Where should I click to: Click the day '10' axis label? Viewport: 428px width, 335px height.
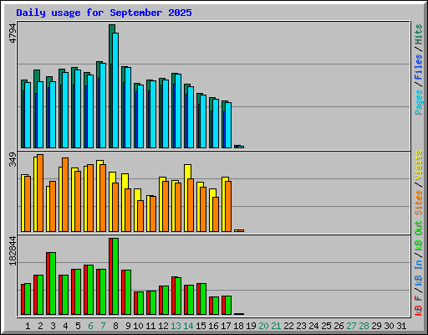tap(138, 326)
